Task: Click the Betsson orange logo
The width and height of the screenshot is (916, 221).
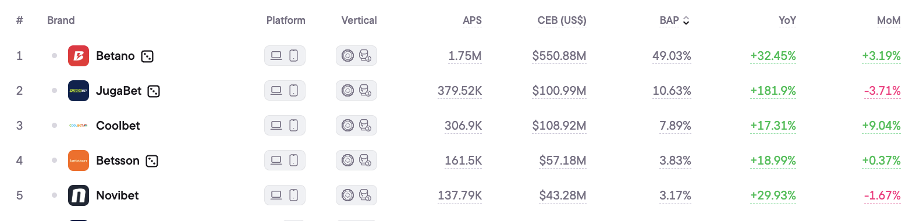Action: click(79, 161)
